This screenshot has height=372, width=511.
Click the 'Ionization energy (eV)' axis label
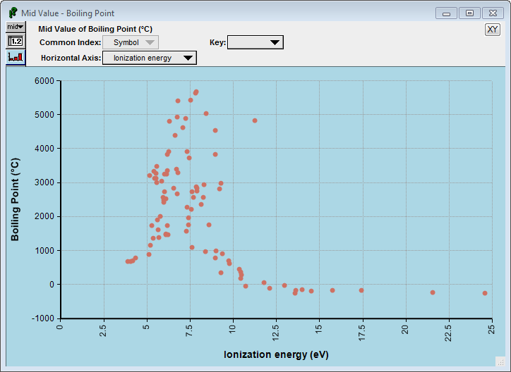coord(276,354)
